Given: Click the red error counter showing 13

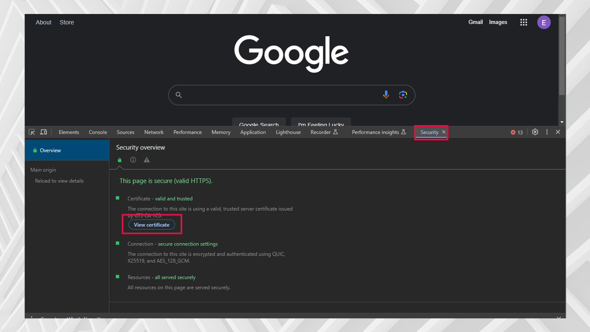Looking at the screenshot, I should point(516,132).
